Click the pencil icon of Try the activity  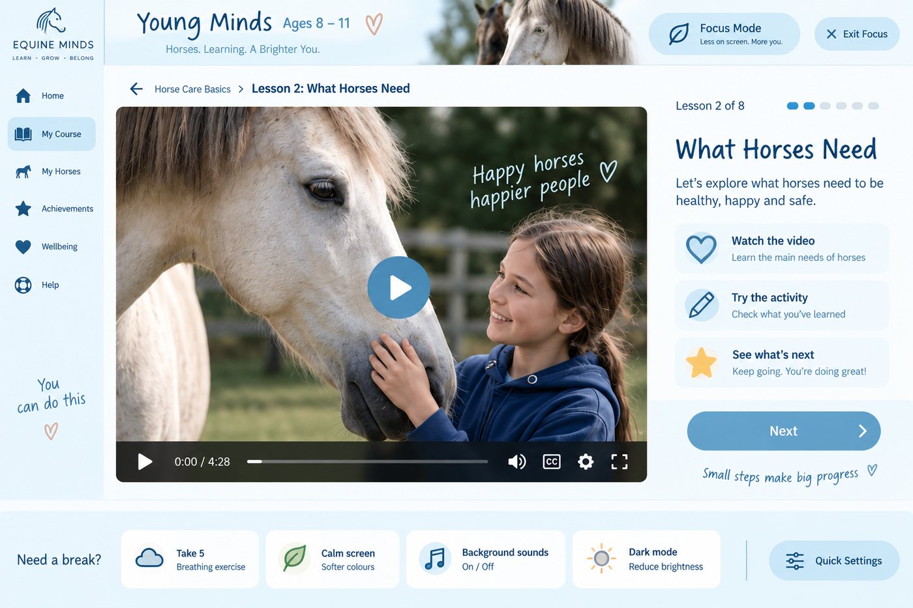[702, 305]
